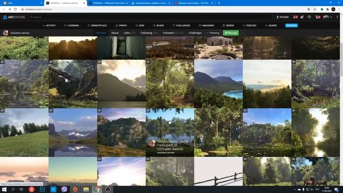Open the profile more options button
The height and width of the screenshot is (193, 343).
[243, 33]
